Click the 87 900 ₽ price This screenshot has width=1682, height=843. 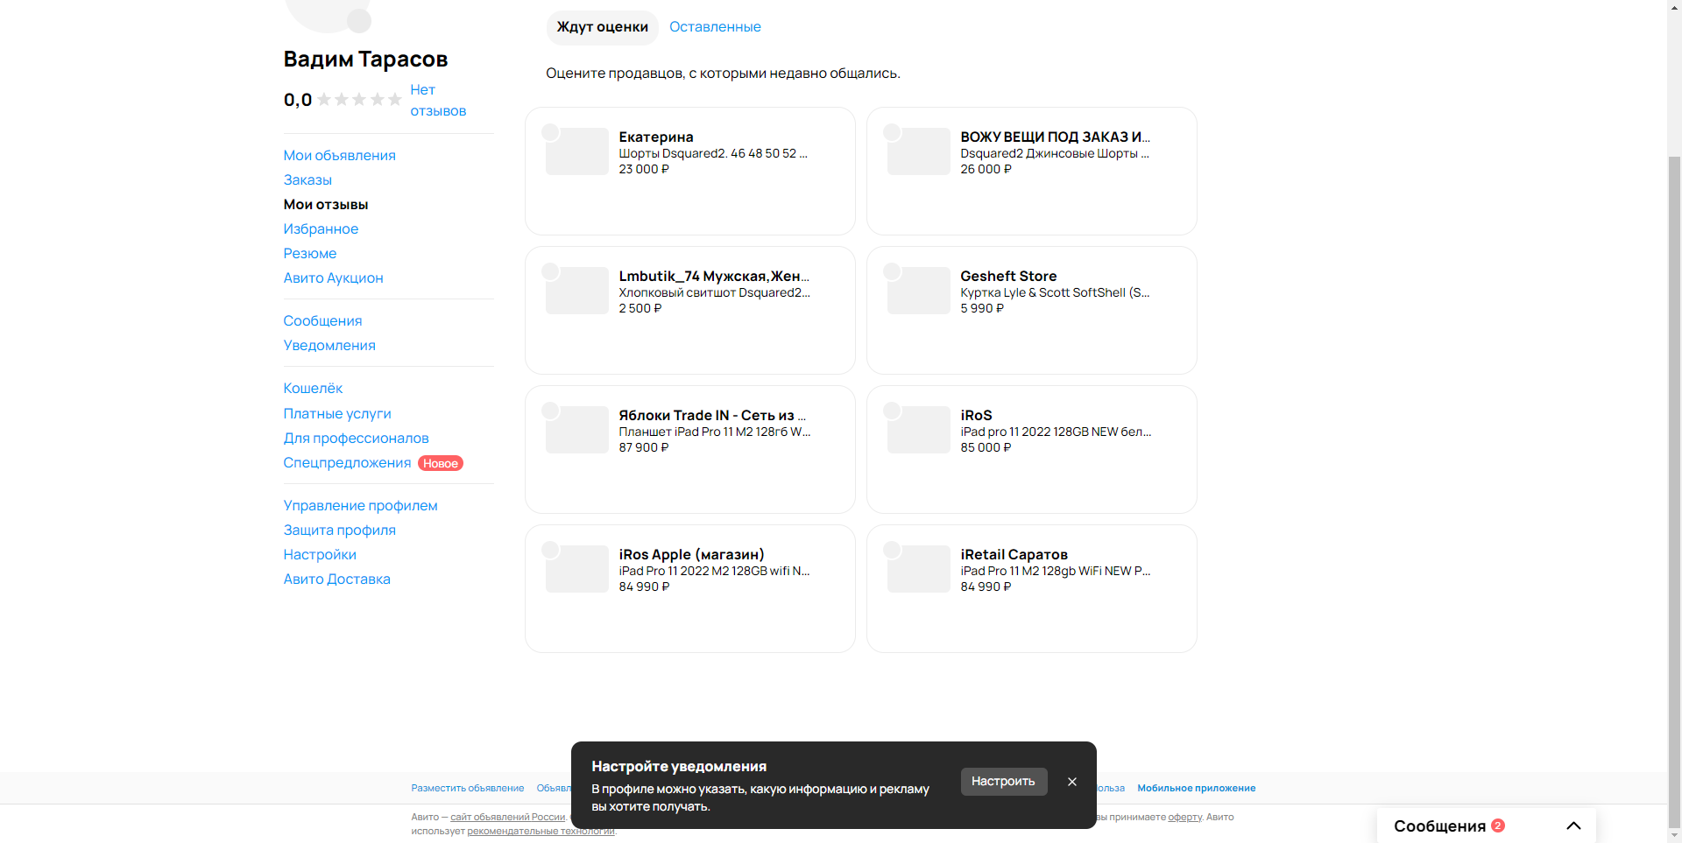click(644, 447)
